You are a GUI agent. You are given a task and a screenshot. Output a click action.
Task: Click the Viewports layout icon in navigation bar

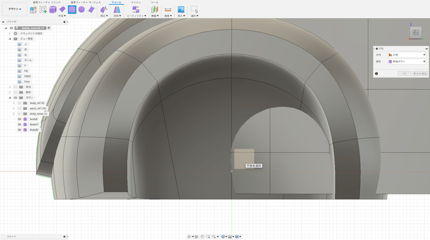237,237
